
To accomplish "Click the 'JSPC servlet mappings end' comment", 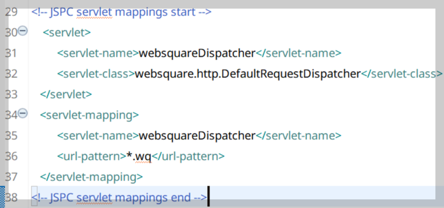I will click(x=120, y=198).
